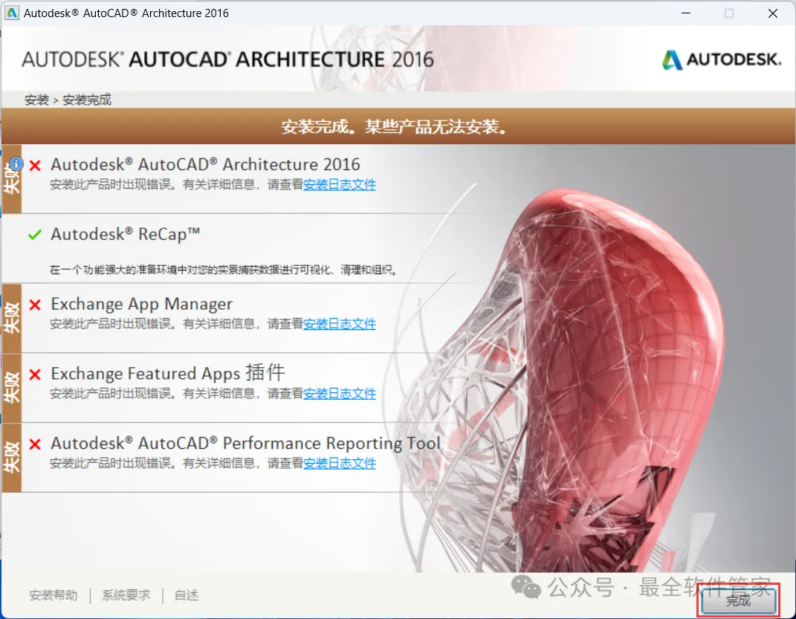
Task: Click the red X beside Performance Reporting Tool
Action: pyautogui.click(x=35, y=444)
